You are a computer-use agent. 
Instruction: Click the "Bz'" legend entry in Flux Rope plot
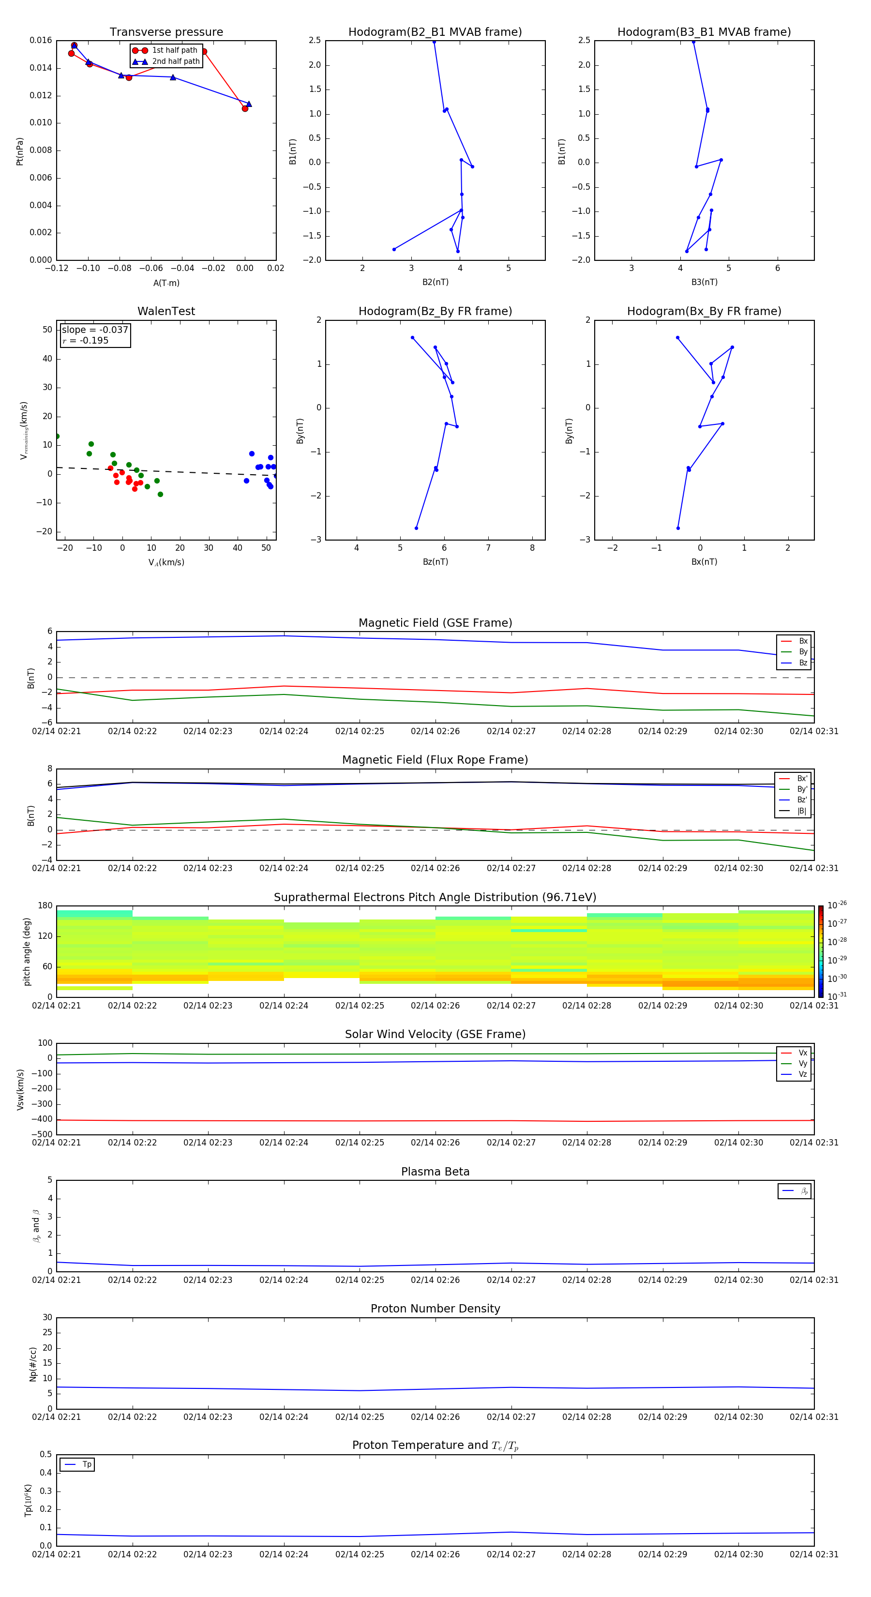click(x=794, y=800)
